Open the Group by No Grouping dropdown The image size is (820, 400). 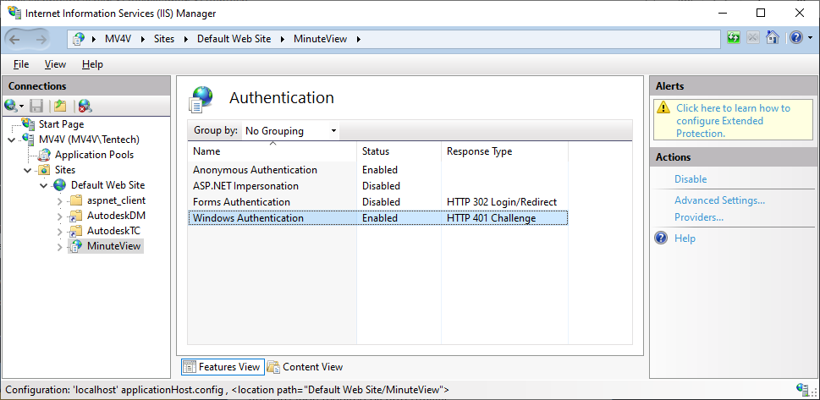point(291,131)
